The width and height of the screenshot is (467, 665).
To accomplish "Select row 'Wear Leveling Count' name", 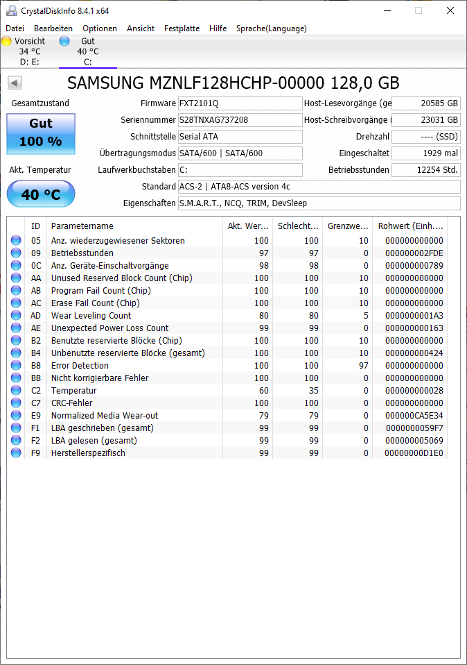I will 91,316.
